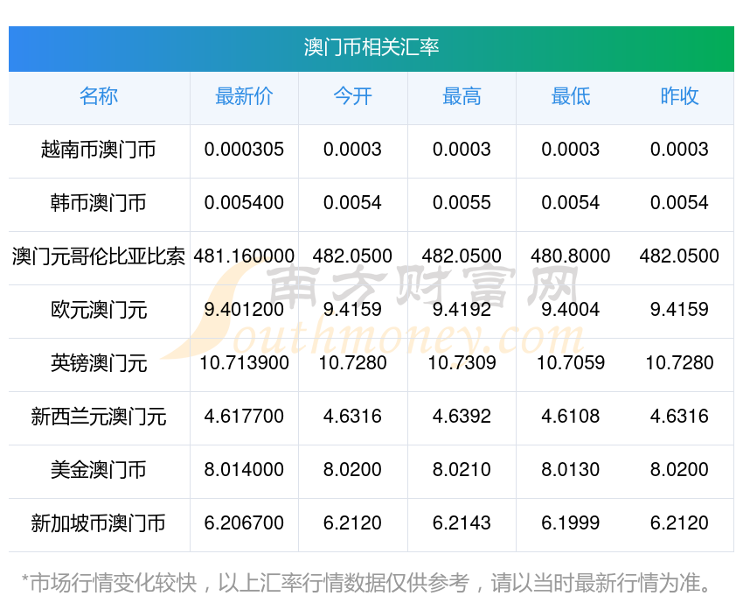This screenshot has height=610, width=743.
Task: Open the 韩币澳门币 currency pair
Action: (x=99, y=203)
